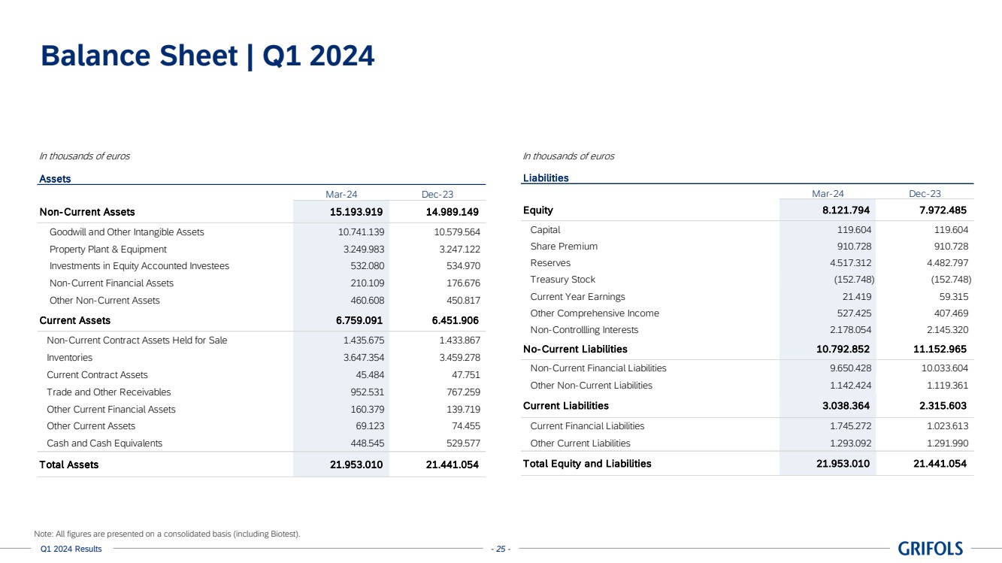The image size is (1002, 563).
Task: Select the Non-Controlling Interests label
Action: [x=584, y=330]
